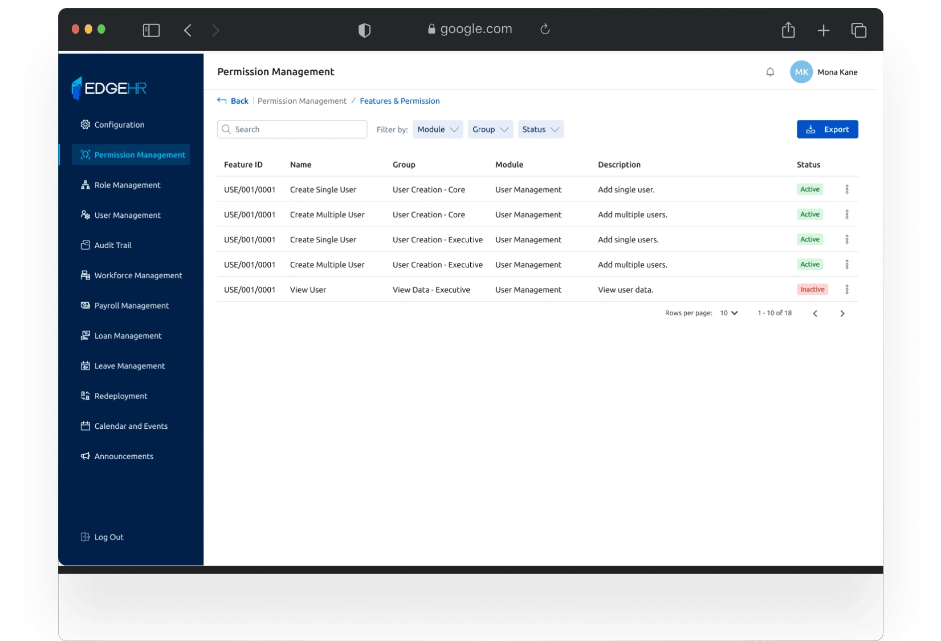The image size is (941, 641).
Task: Click the EdgeHR logo
Action: coord(109,88)
